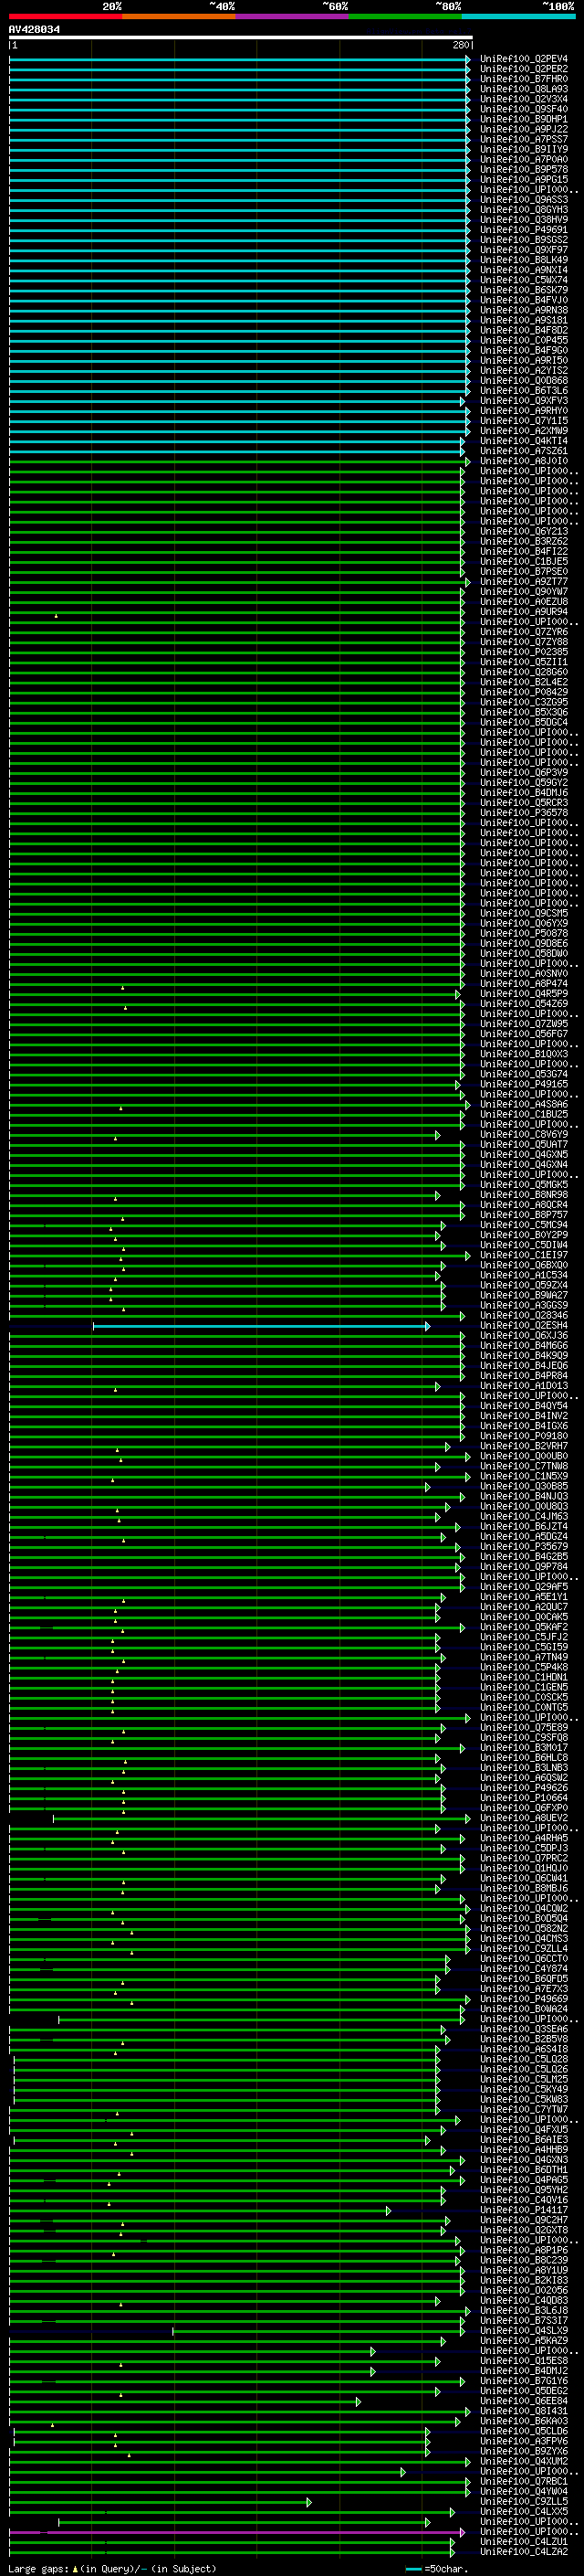
Task: Select the UniRef100_C4LXX5 label
Action: (523, 2512)
